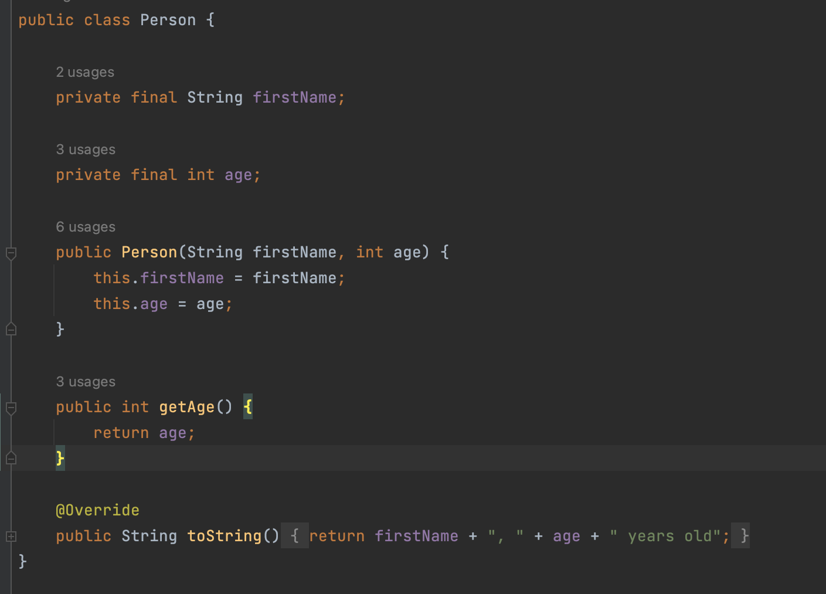Click the folded closing brace of toString
This screenshot has height=594, width=826.
(x=741, y=536)
